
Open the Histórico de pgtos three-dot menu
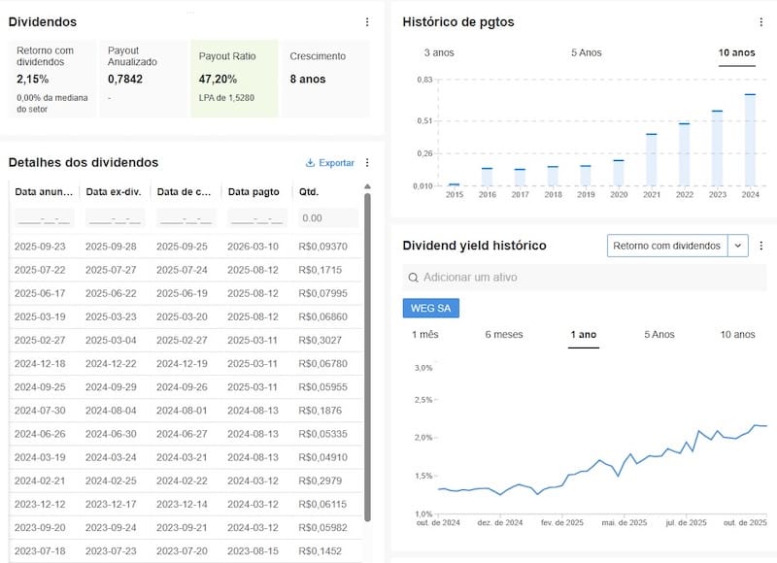760,21
